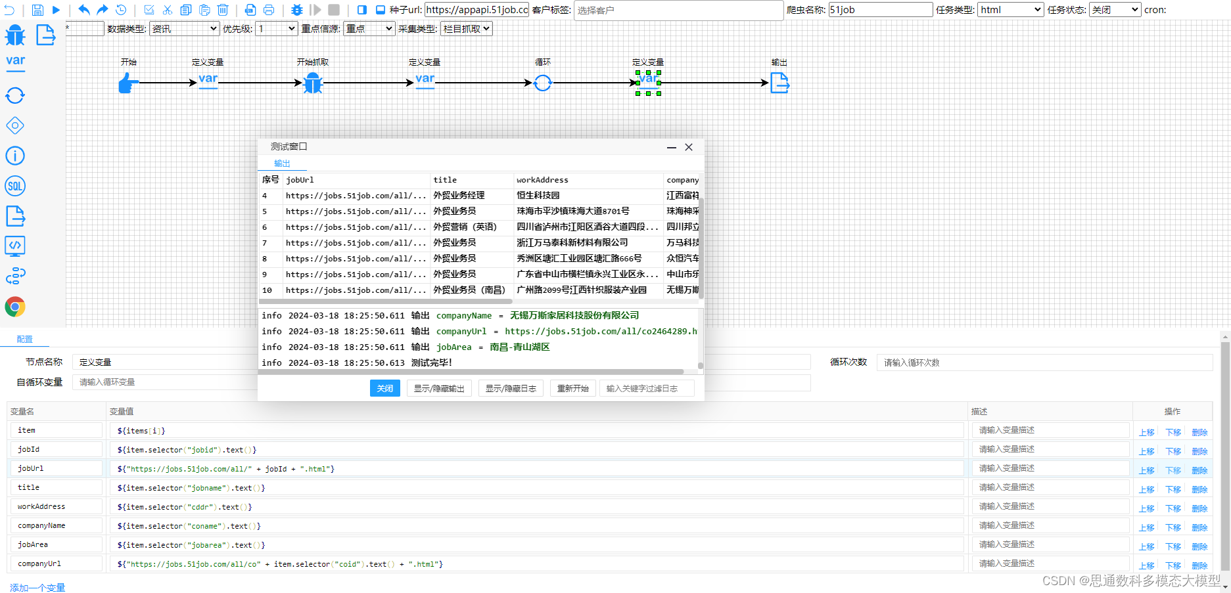Click the 循环 loop node on canvas
This screenshot has width=1231, height=593.
(x=543, y=83)
